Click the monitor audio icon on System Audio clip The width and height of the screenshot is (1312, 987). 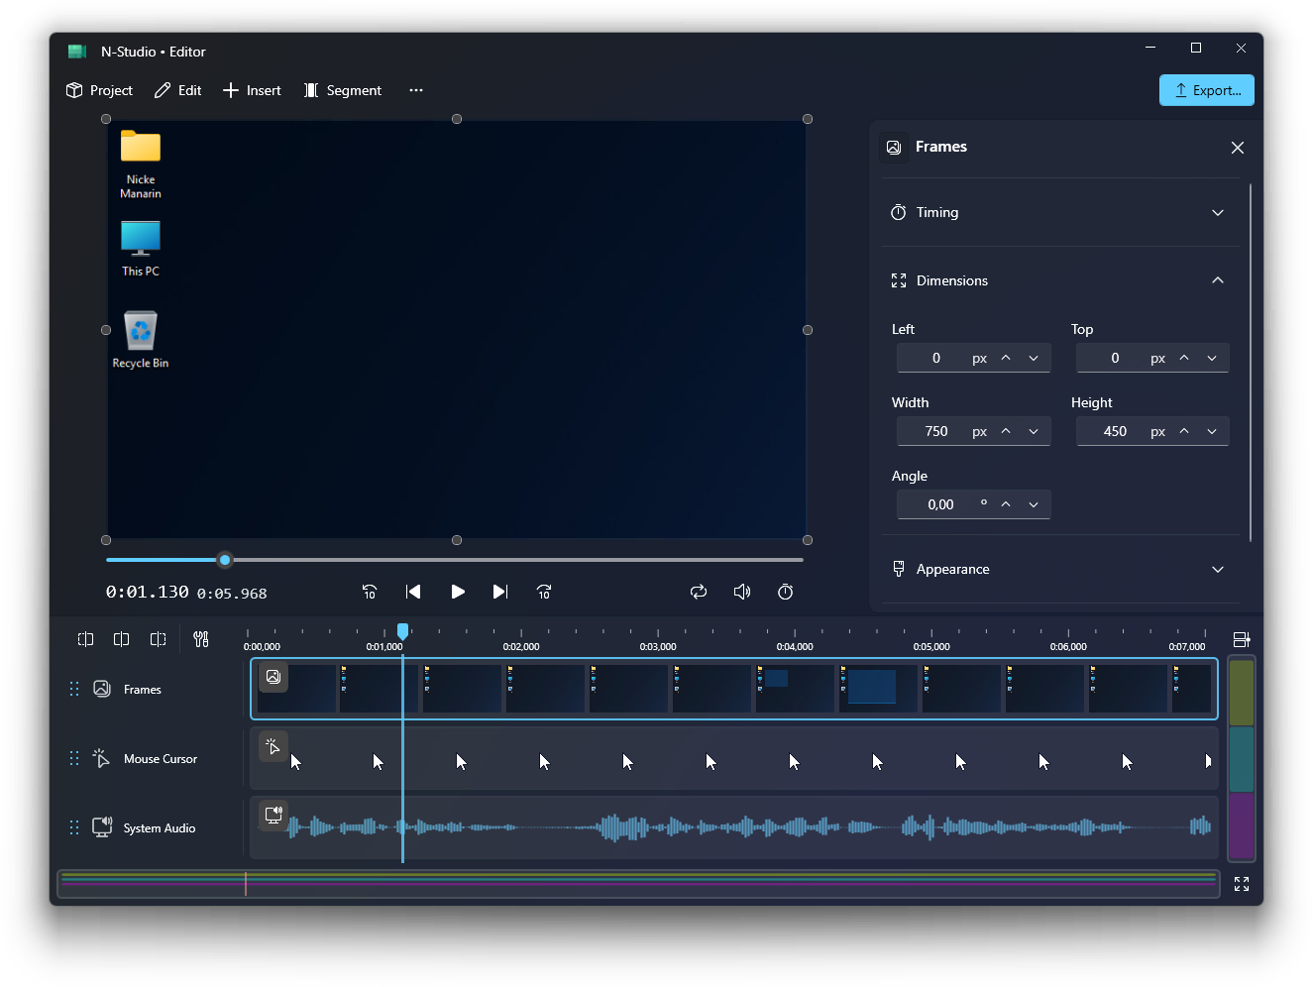(273, 815)
